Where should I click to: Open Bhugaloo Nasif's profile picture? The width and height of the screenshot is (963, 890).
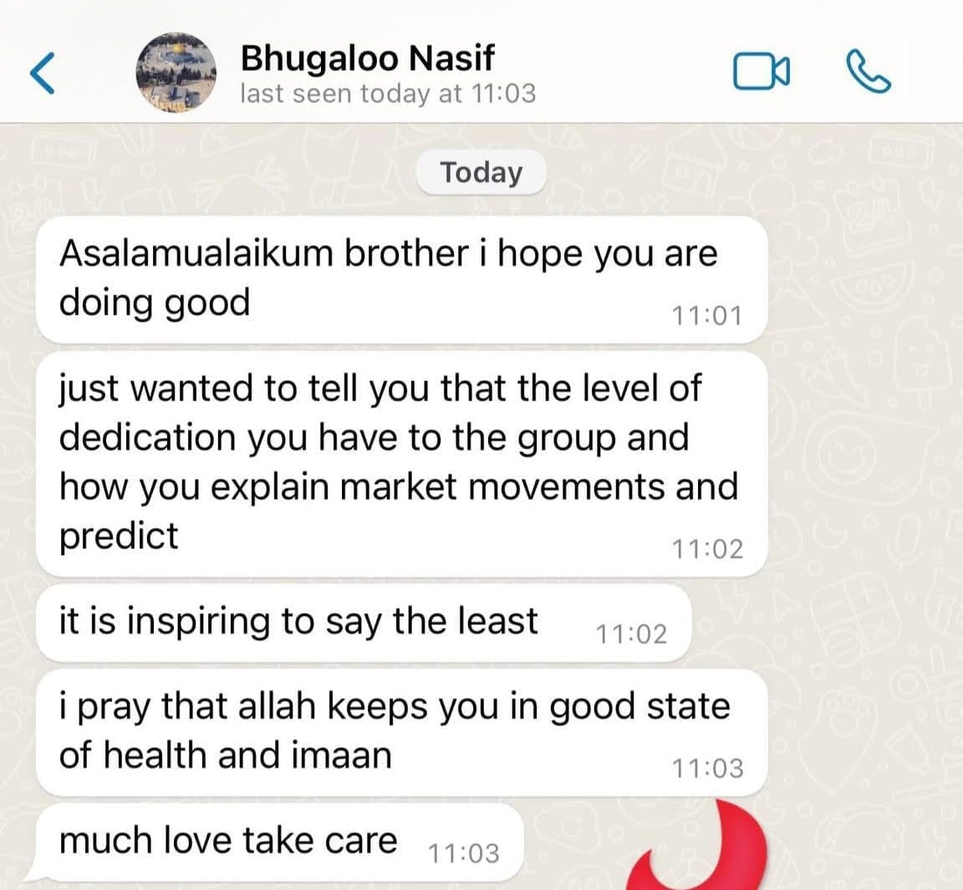[176, 73]
